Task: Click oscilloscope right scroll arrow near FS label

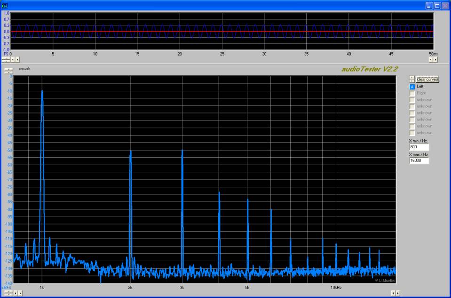Action: click(17, 60)
